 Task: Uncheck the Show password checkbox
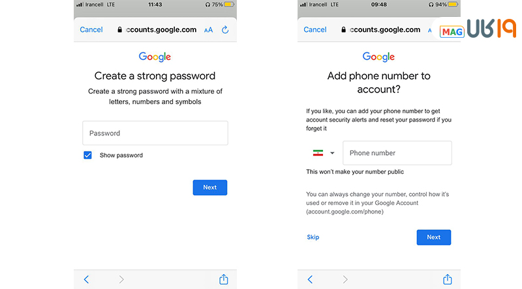click(x=87, y=156)
